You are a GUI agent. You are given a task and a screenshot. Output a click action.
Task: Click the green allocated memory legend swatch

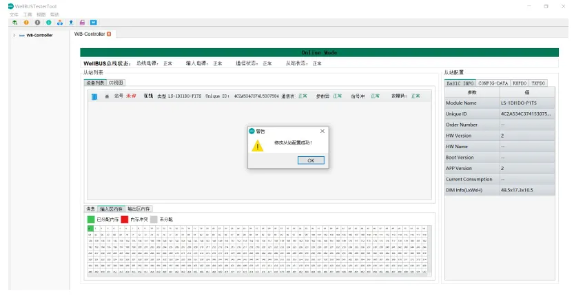91,220
